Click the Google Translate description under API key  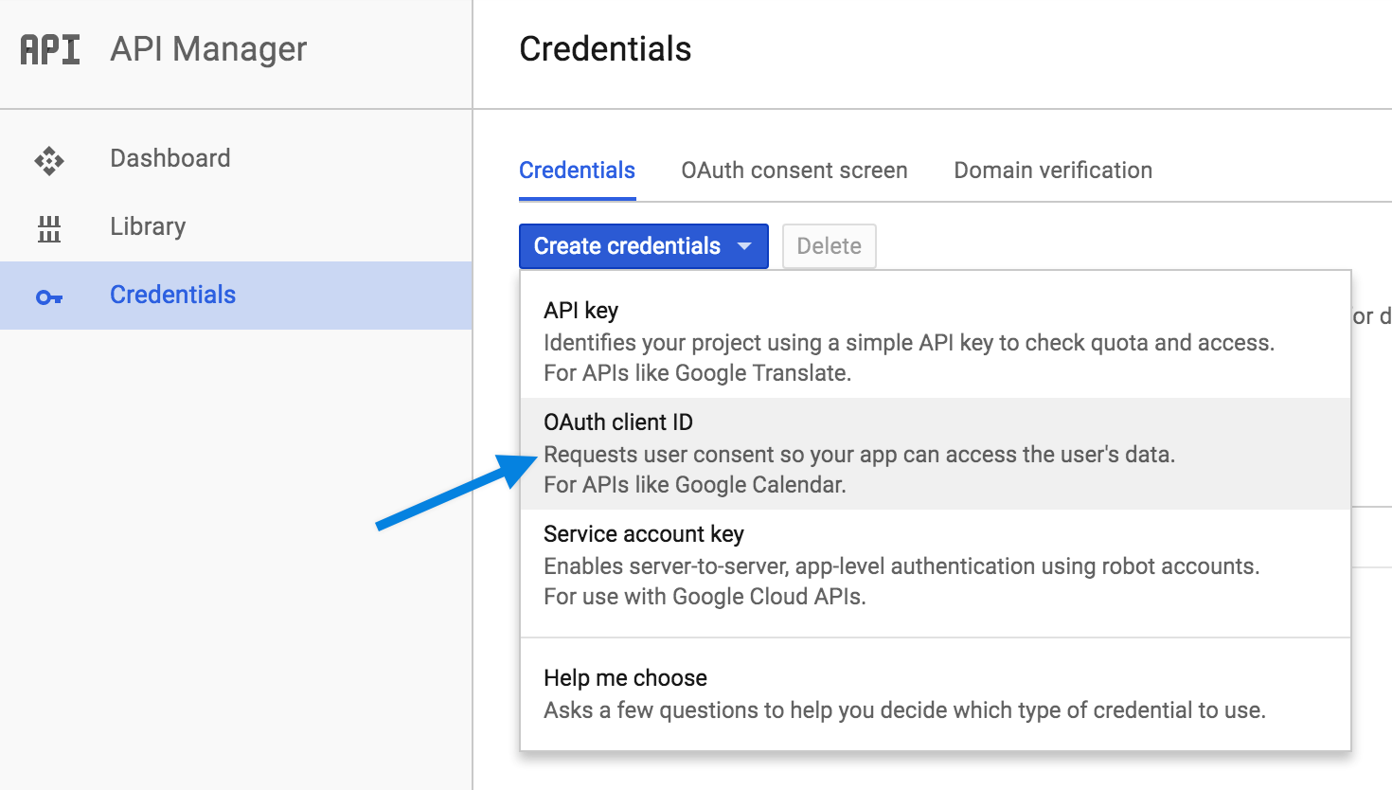tap(697, 373)
